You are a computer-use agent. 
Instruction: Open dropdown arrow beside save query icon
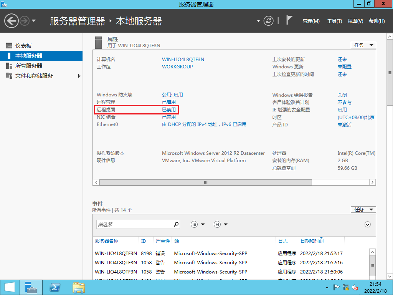click(226, 224)
